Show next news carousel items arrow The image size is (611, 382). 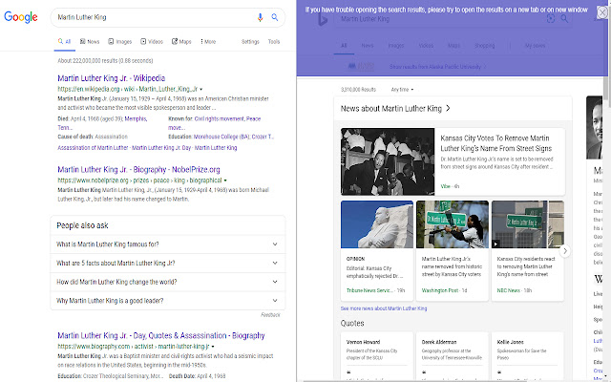(565, 250)
